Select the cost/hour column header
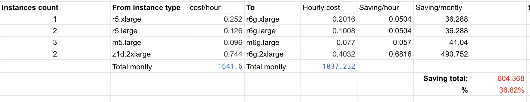 (216, 7)
